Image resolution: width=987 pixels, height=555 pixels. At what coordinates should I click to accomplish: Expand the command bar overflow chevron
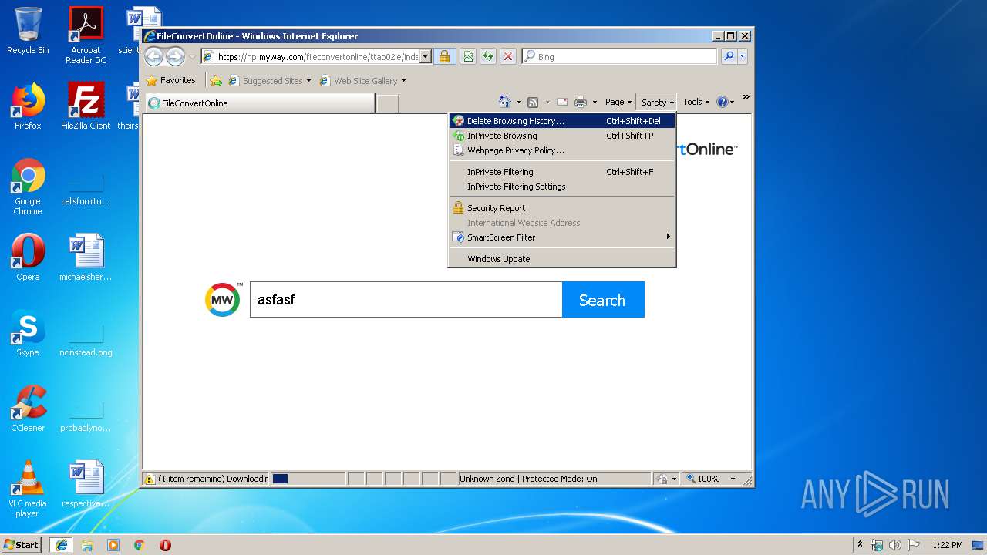click(746, 97)
